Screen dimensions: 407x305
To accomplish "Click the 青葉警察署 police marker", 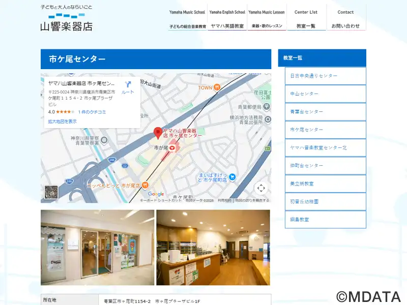I will (x=104, y=140).
